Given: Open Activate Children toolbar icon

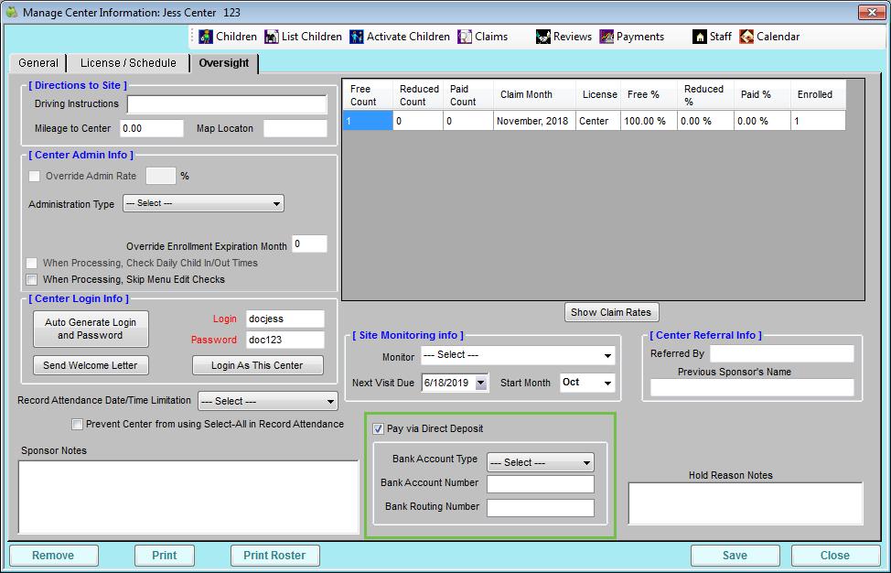Looking at the screenshot, I should (x=356, y=37).
